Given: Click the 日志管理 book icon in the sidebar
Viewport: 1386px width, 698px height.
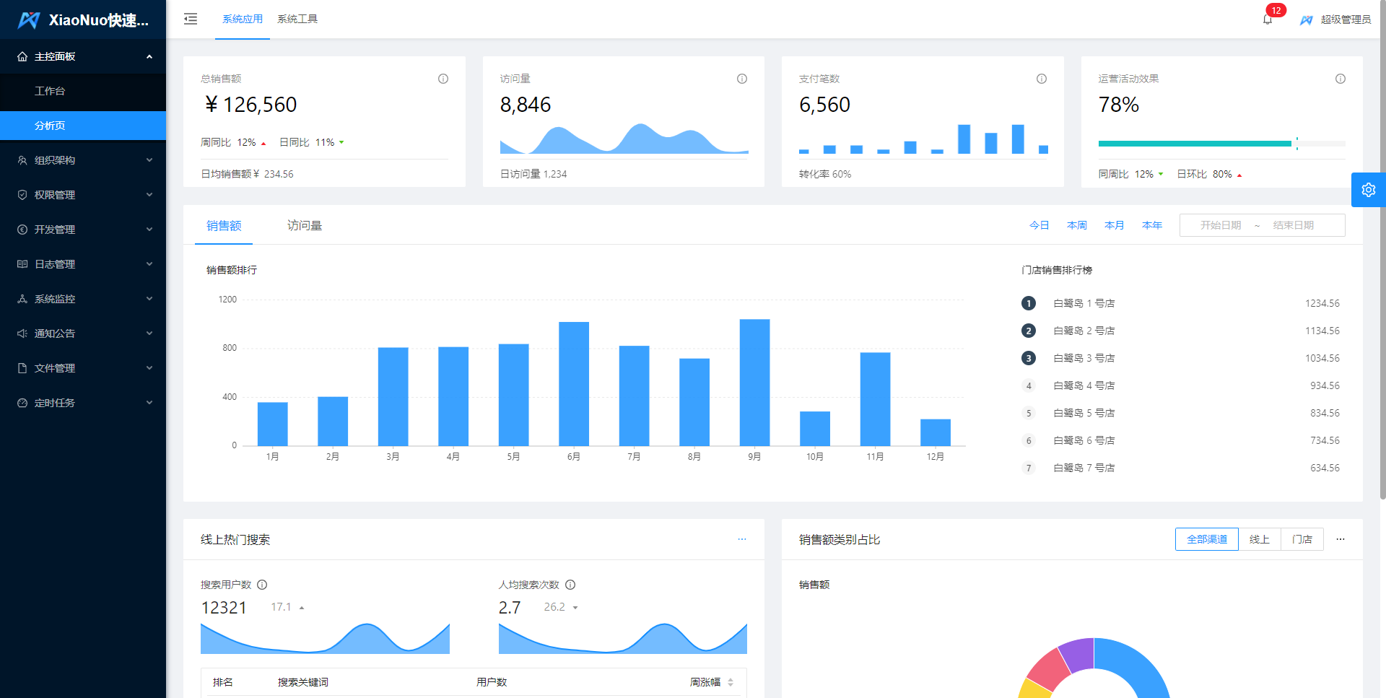Looking at the screenshot, I should point(22,264).
